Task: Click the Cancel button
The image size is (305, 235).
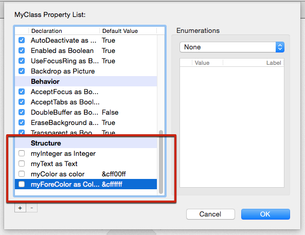Action: pos(210,214)
